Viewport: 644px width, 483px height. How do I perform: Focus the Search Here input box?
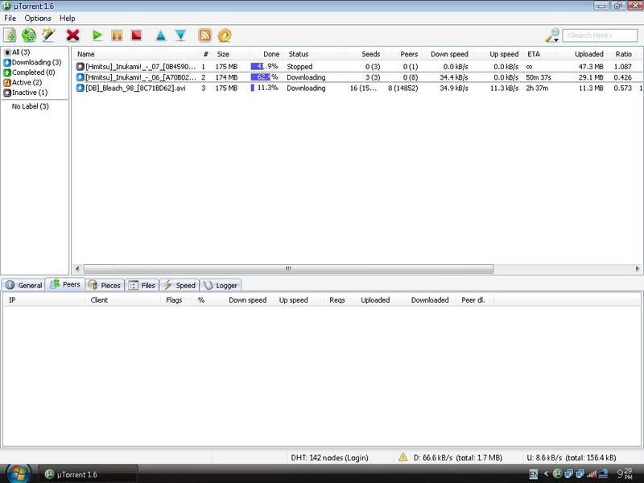[x=600, y=35]
